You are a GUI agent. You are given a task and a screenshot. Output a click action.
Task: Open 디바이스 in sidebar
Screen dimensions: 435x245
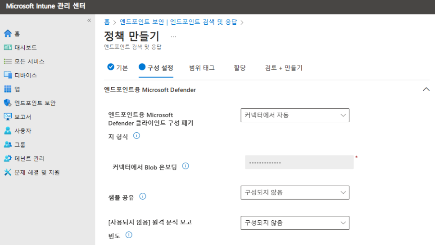[x=26, y=75]
